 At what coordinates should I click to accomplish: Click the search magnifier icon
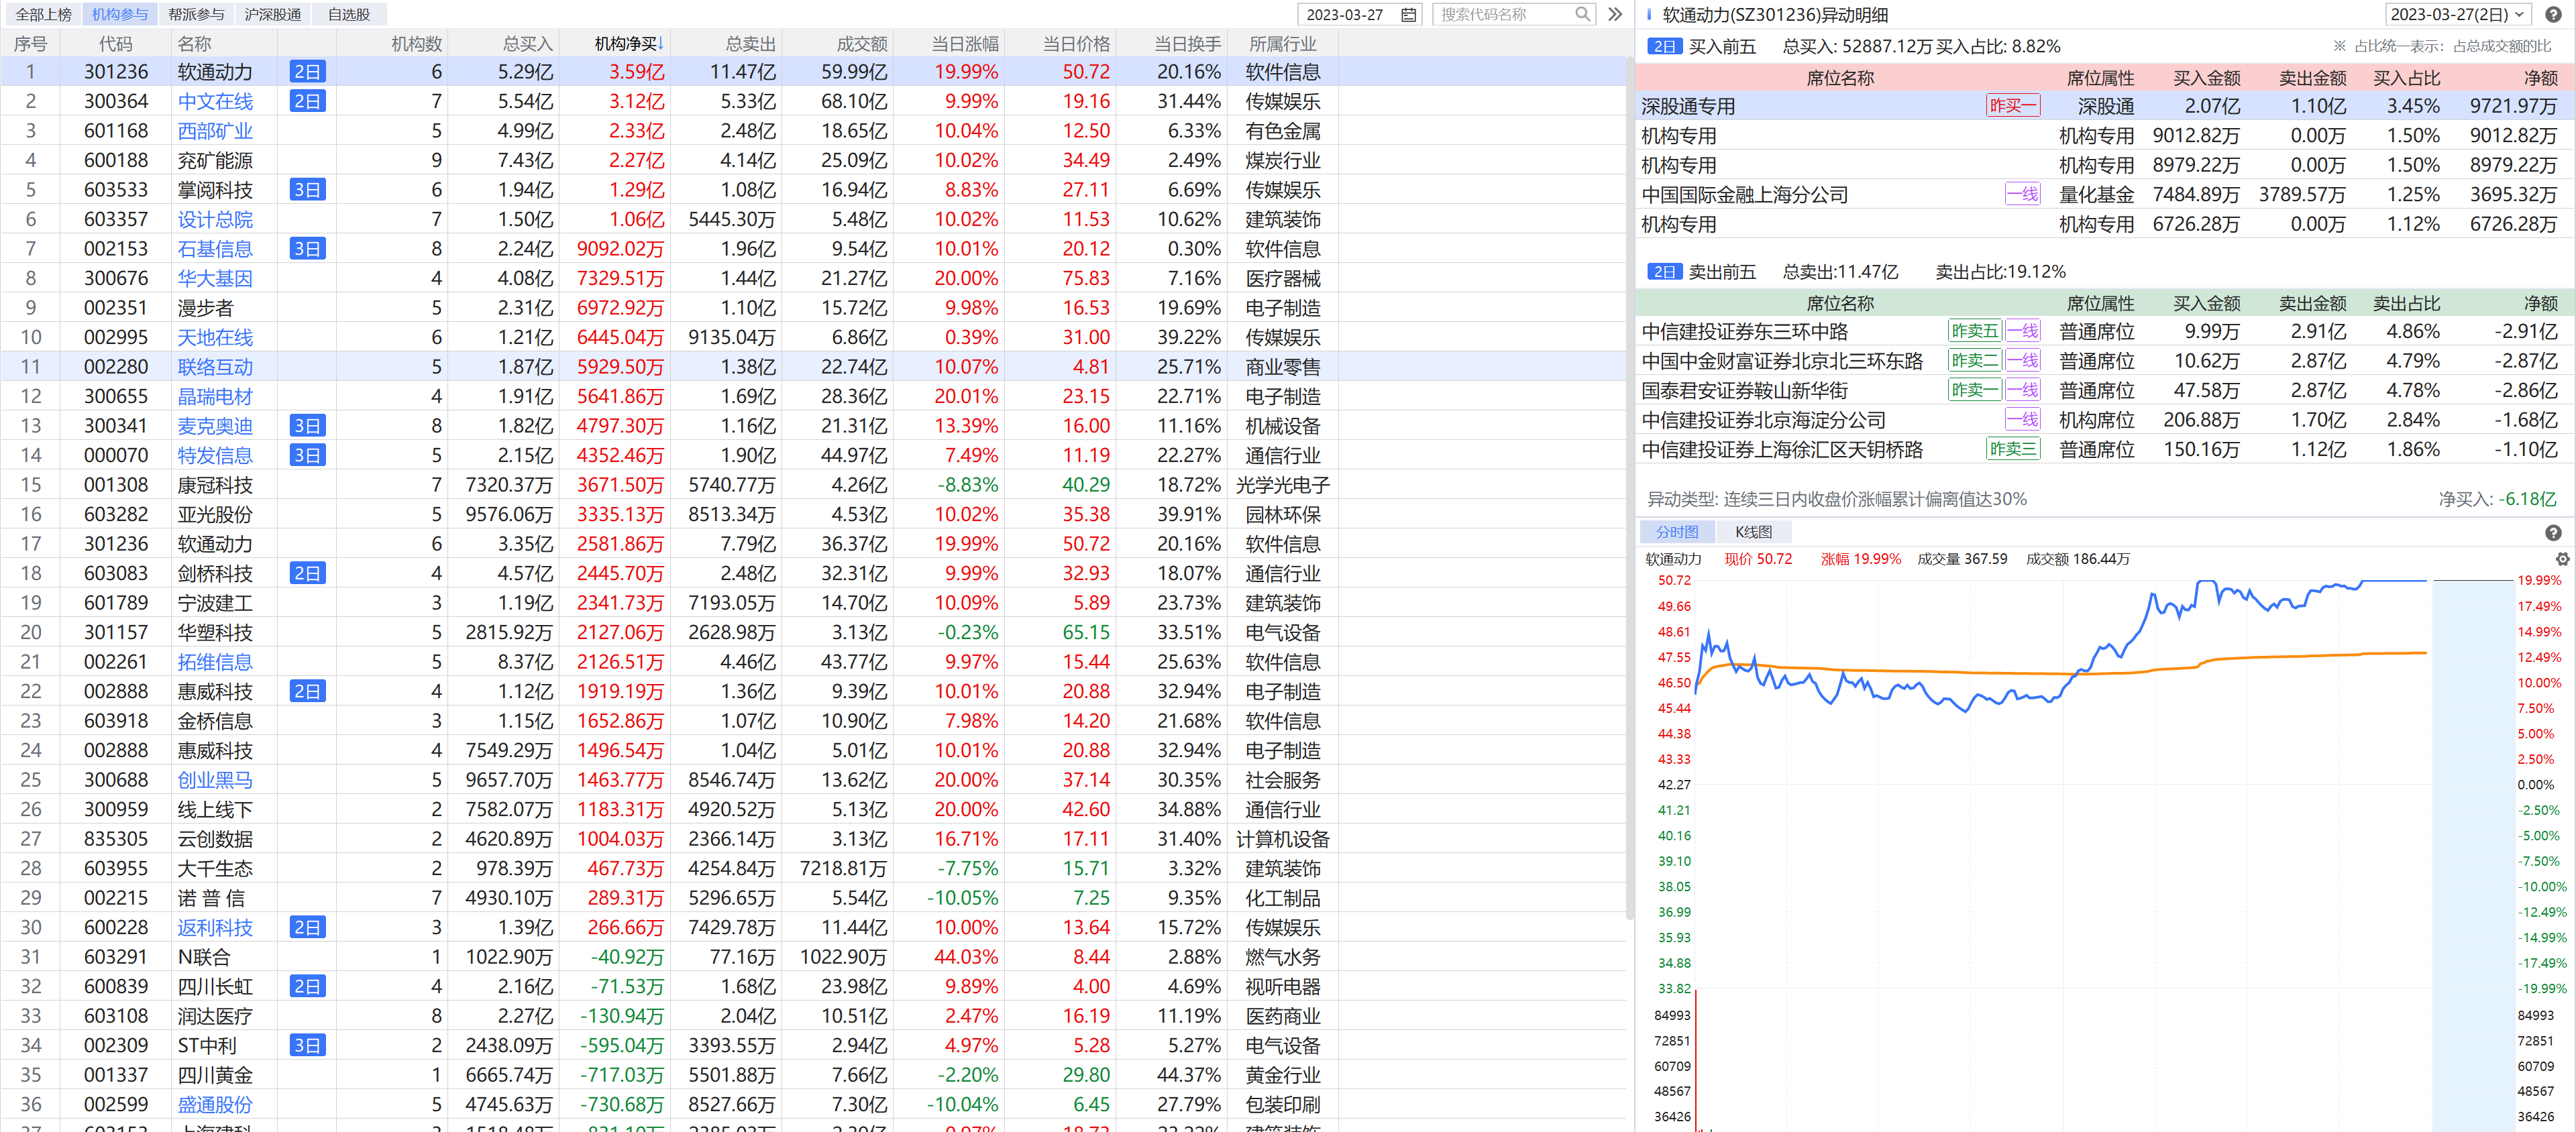pyautogui.click(x=1582, y=14)
